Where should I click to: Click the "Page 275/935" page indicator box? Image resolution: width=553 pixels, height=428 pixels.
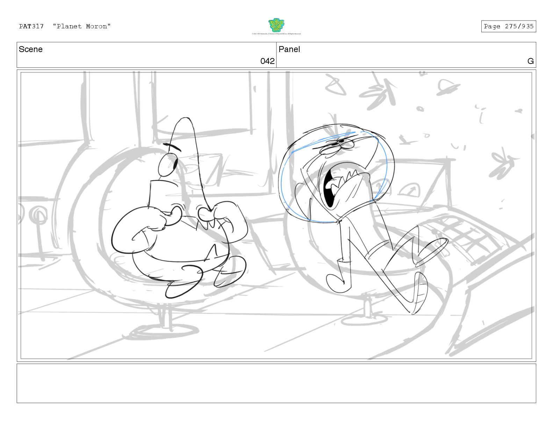(508, 26)
